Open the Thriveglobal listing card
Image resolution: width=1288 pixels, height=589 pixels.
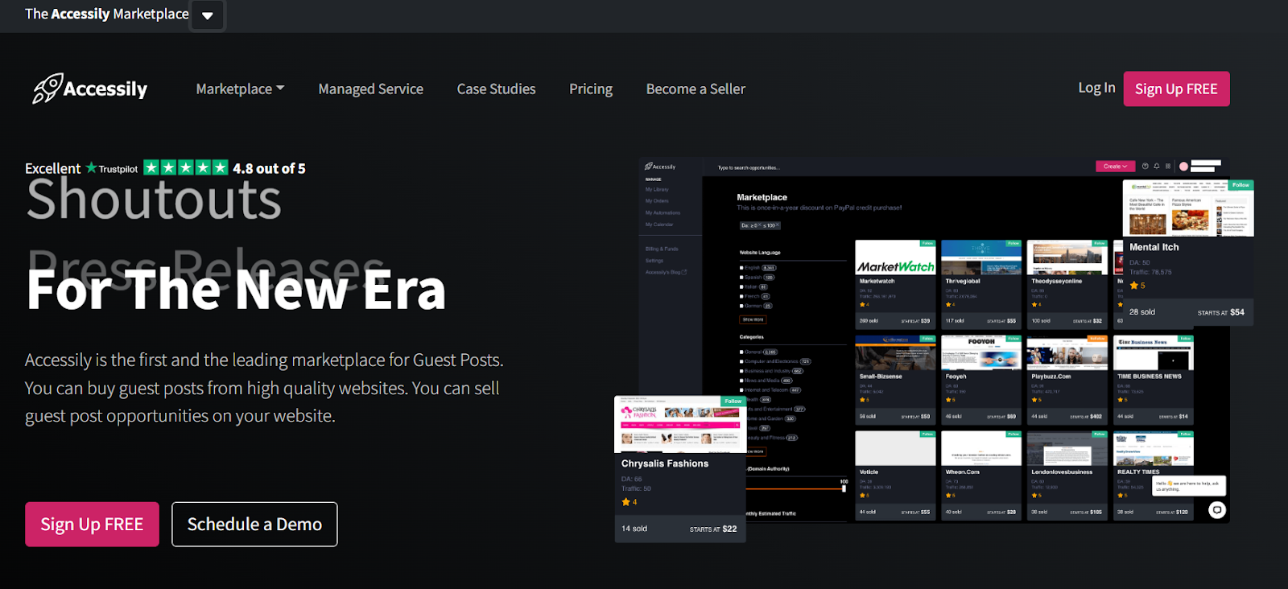[x=981, y=284]
